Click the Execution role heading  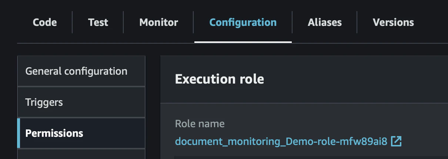(220, 79)
